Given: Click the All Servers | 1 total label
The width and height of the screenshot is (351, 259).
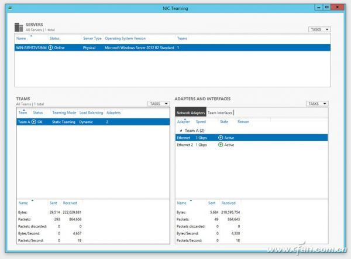Looking at the screenshot, I should [40, 30].
